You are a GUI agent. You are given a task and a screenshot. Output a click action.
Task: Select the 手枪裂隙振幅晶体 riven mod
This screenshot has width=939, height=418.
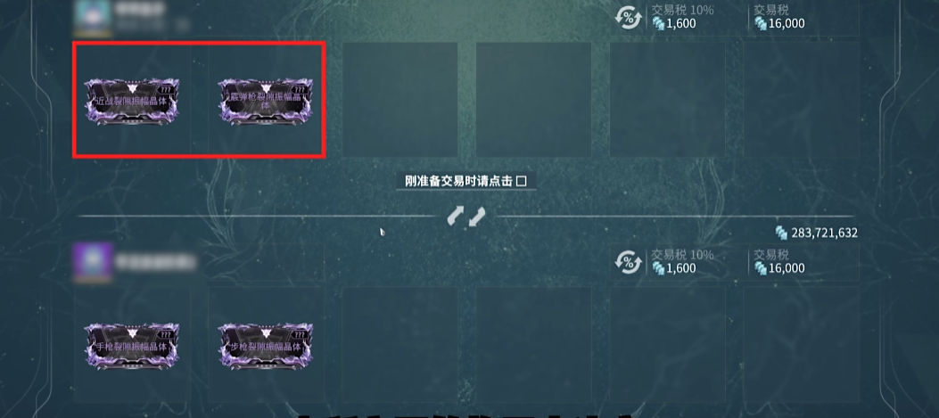[132, 346]
